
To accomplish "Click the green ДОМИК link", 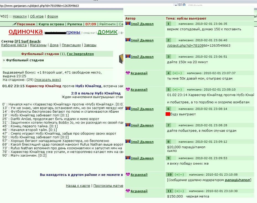I will (x=107, y=32).
